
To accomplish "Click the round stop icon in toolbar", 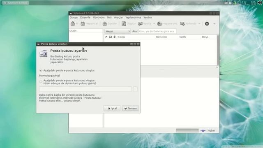I will click(x=207, y=24).
